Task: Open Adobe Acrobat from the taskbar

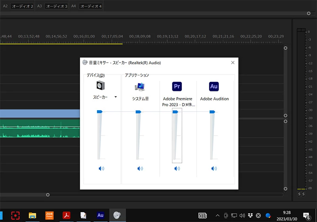Action: pyautogui.click(x=66, y=215)
